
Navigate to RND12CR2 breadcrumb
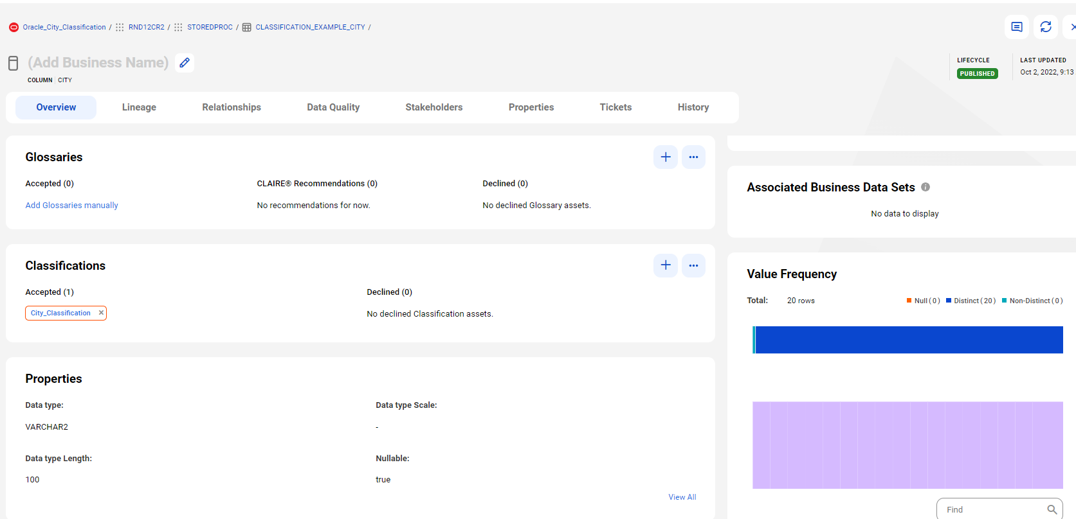pyautogui.click(x=147, y=27)
